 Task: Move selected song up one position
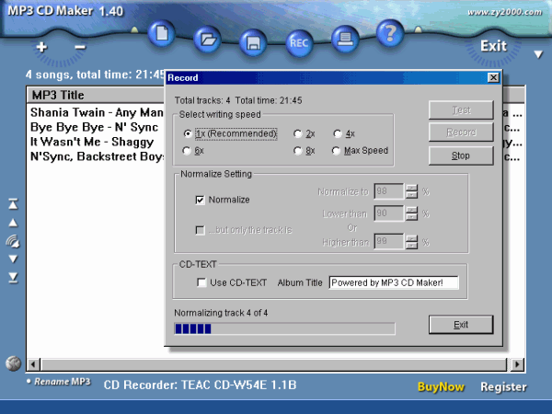[13, 223]
